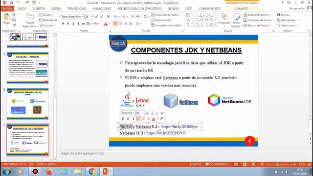Select slide 5 thumbnail IDE de Java
This screenshot has width=313, height=176.
[28, 68]
